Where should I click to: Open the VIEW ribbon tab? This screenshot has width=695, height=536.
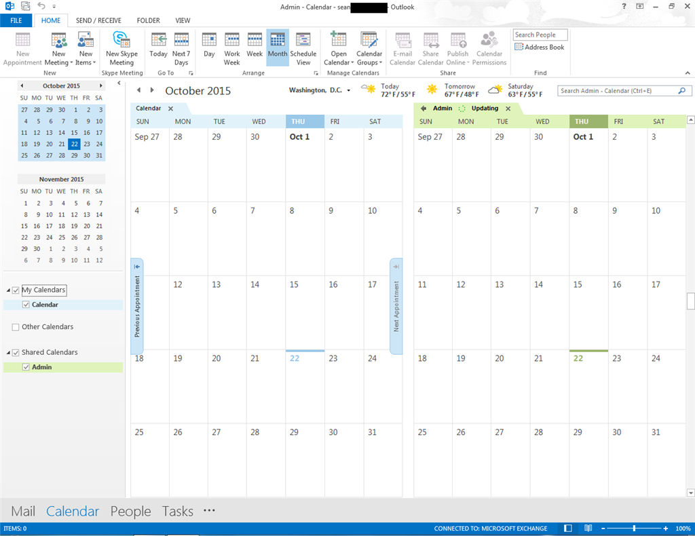(183, 20)
